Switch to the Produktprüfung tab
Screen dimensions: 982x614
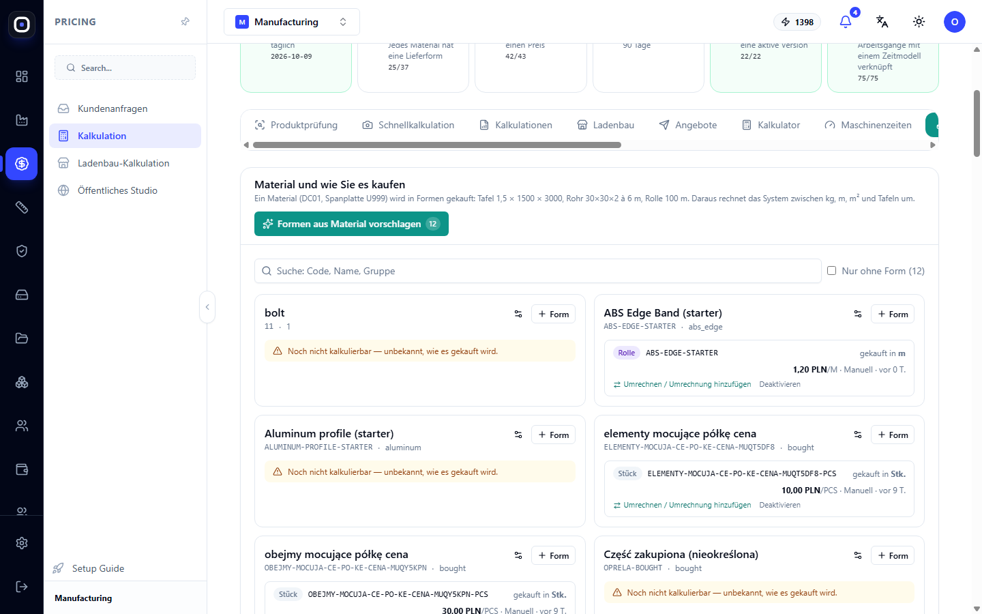296,125
